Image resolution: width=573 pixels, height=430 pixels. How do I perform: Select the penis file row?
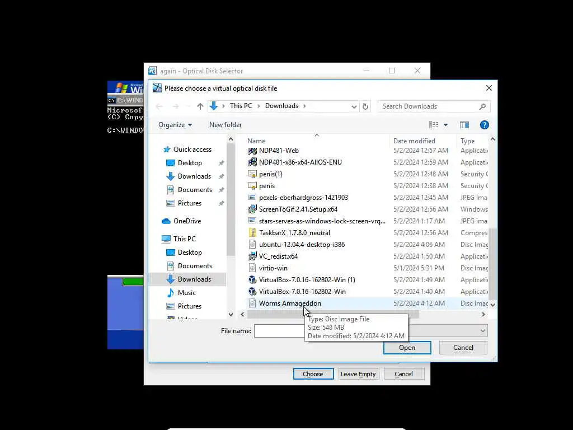(367, 186)
